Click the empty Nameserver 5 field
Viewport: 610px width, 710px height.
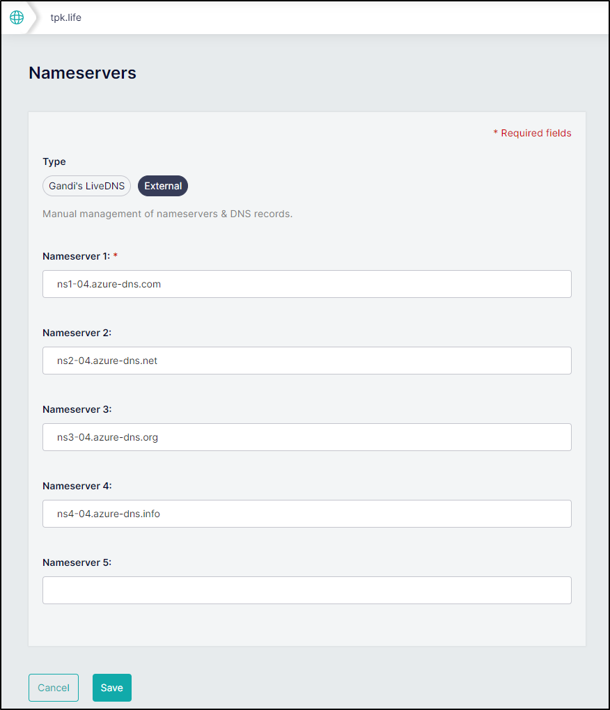[x=307, y=590]
